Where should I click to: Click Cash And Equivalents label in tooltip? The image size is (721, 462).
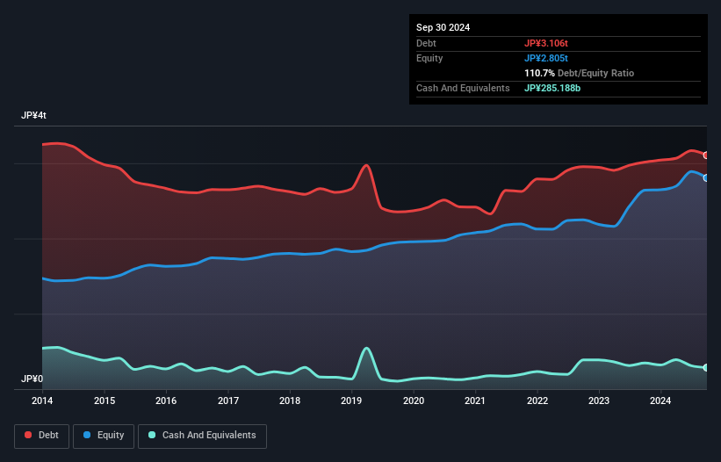pyautogui.click(x=463, y=88)
